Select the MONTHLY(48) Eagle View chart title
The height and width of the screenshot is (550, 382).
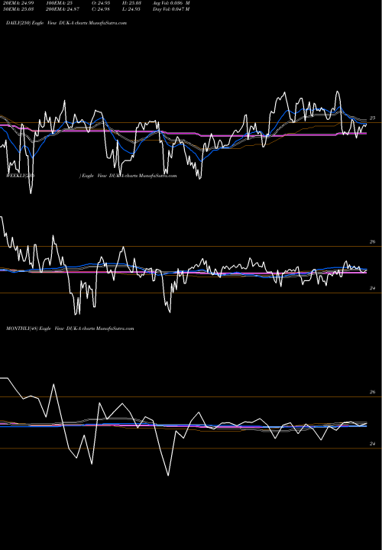tap(70, 328)
